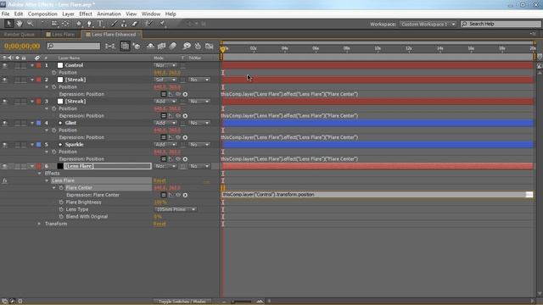Open the Animation menu

click(x=109, y=14)
